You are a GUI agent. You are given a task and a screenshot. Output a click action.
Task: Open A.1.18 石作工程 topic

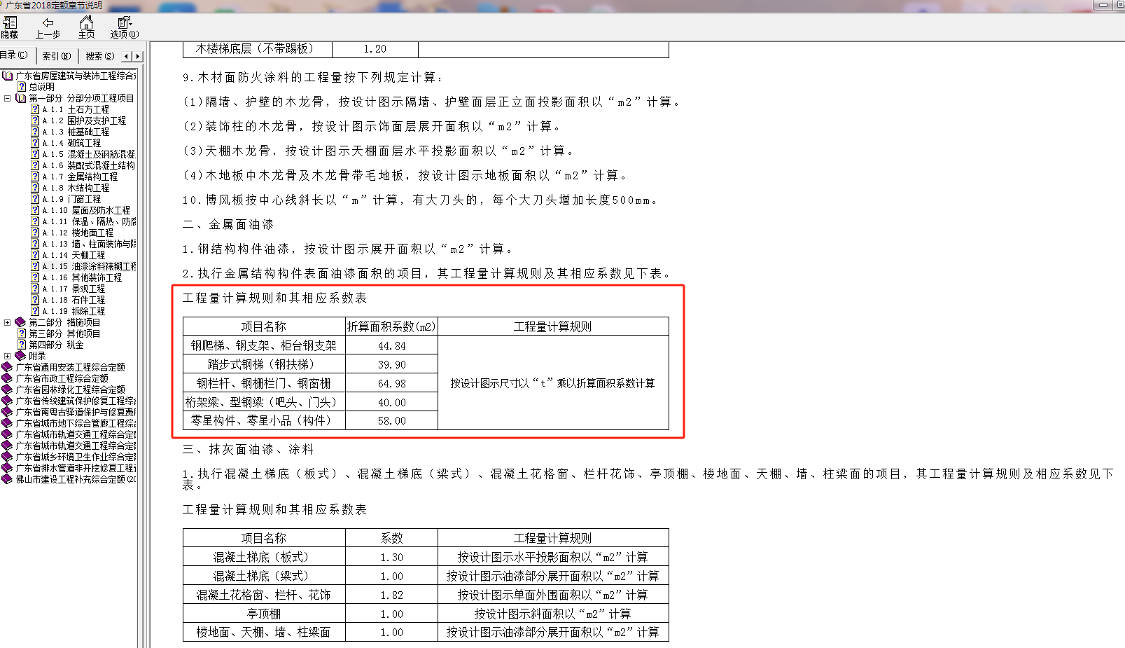(74, 300)
